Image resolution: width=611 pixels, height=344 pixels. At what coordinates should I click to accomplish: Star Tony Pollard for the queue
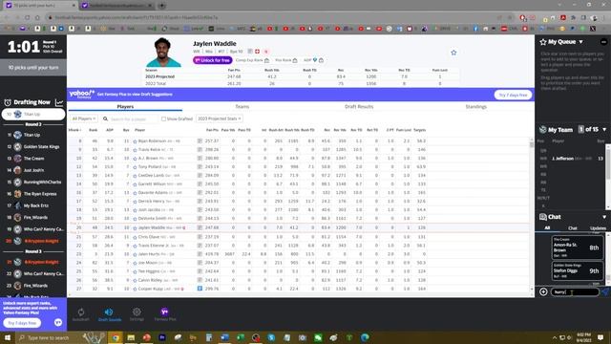[135, 167]
